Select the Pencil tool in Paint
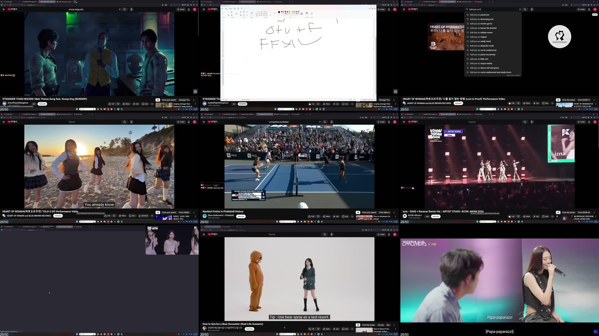The image size is (599, 336). coord(241,12)
